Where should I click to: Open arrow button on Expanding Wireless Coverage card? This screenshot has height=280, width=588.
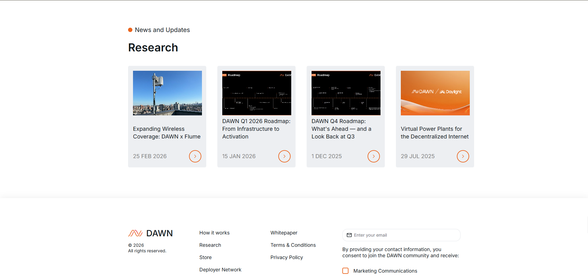195,156
